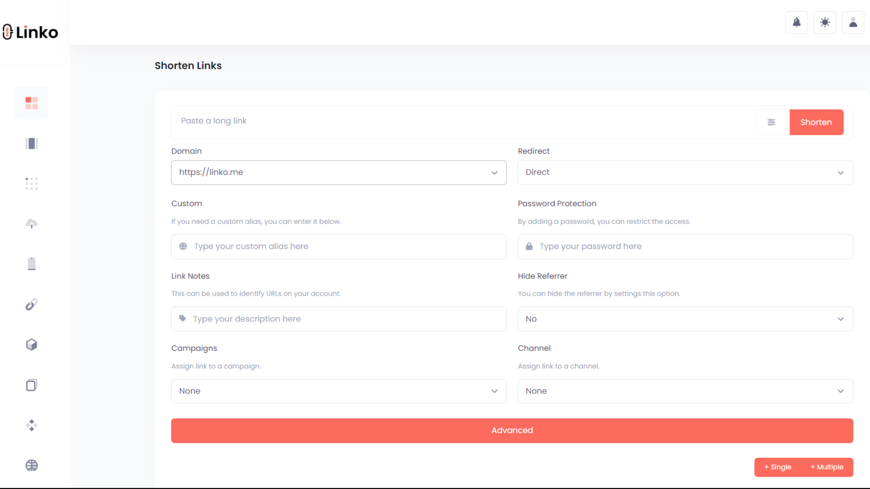Viewport: 870px width, 489px height.
Task: Click the Multiple links button
Action: pyautogui.click(x=827, y=467)
